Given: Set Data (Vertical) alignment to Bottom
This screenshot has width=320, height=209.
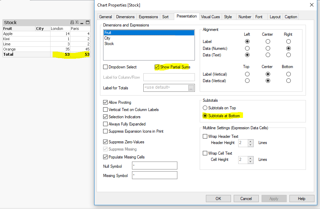Looking at the screenshot, I should [288, 81].
